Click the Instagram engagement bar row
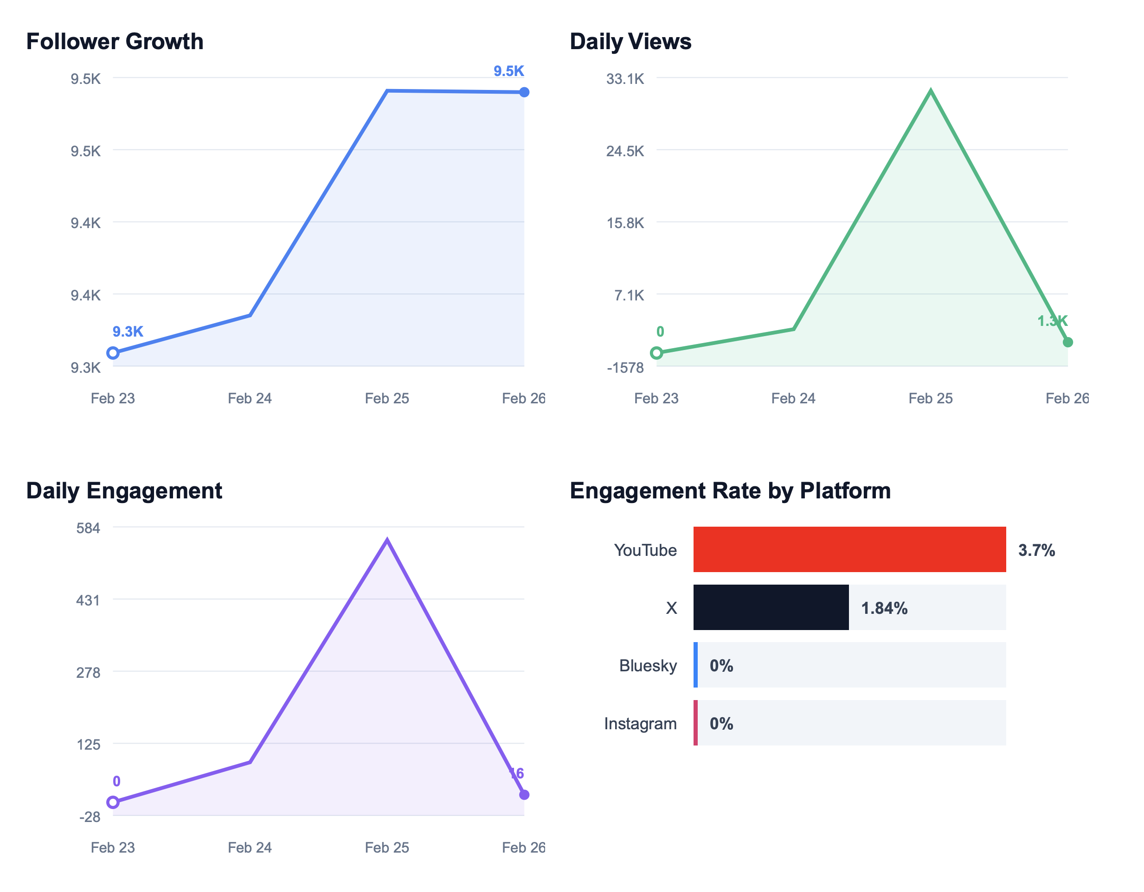Image resolution: width=1144 pixels, height=892 pixels. coord(849,722)
